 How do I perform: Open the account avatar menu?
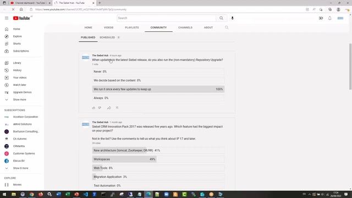click(x=340, y=18)
